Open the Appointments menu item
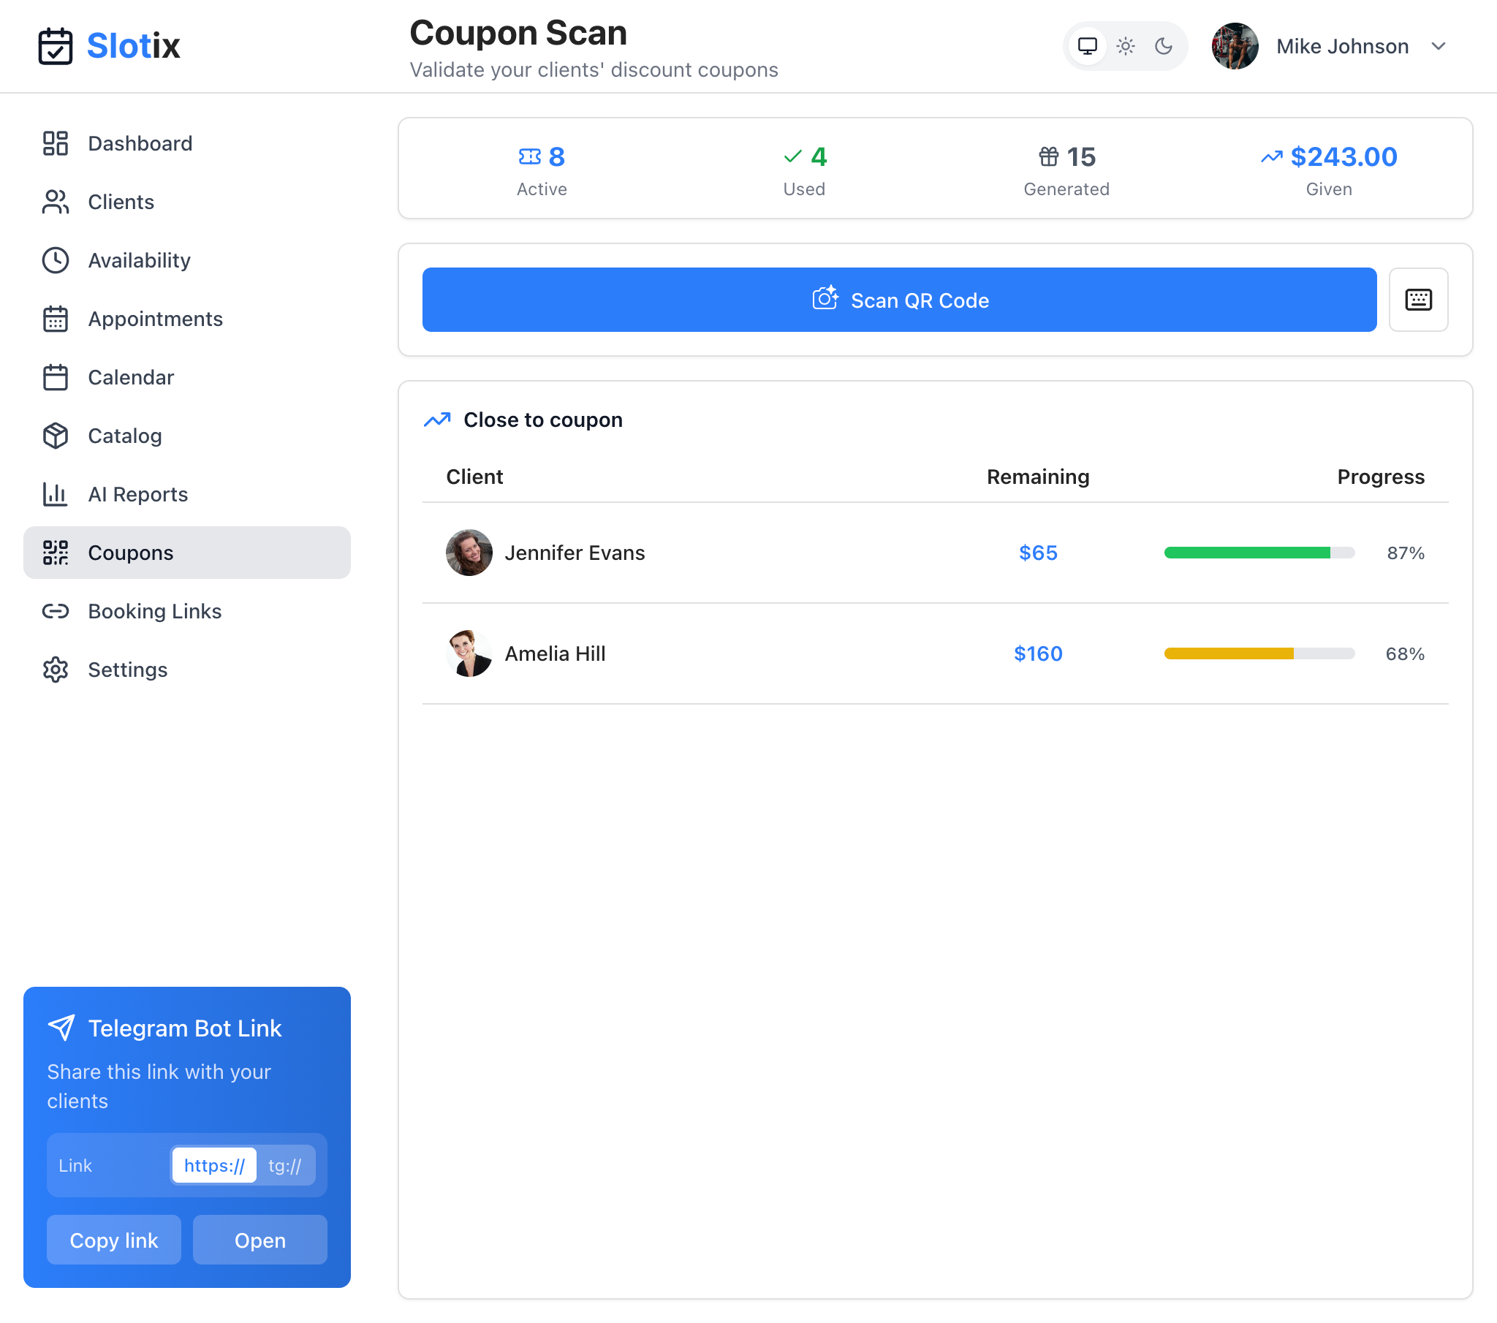 [x=155, y=319]
